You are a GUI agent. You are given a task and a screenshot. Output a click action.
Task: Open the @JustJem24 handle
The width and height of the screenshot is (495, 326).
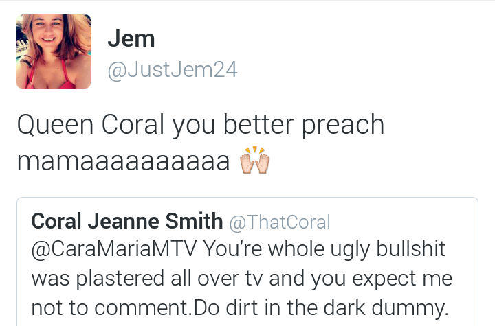point(173,70)
